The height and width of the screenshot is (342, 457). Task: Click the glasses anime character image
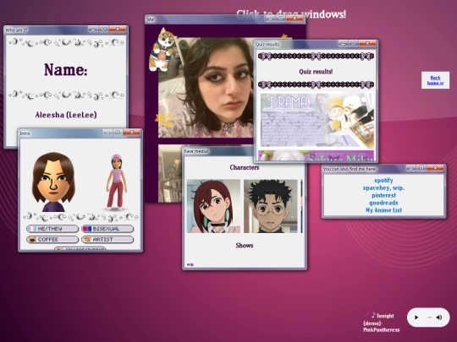pyautogui.click(x=271, y=206)
